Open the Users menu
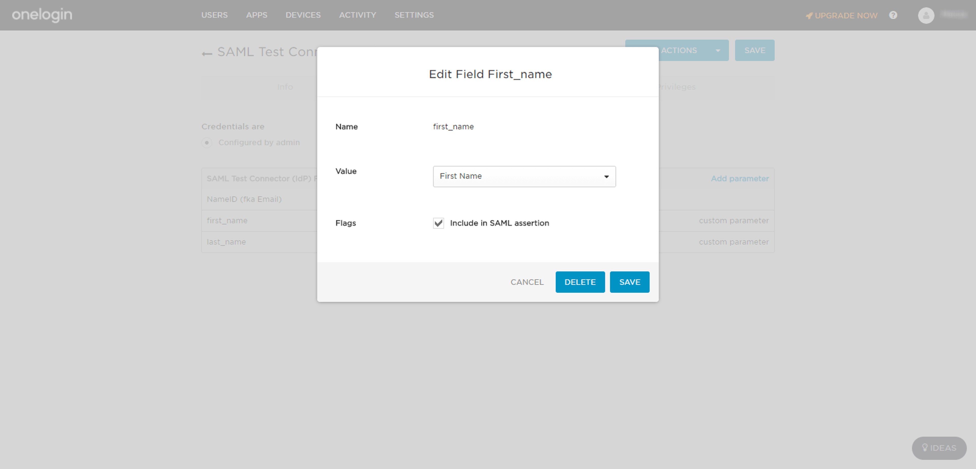The image size is (976, 469). (x=215, y=15)
